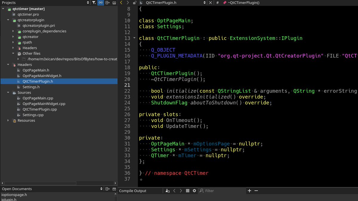
Task: Select qtctimer.pro file in tree
Action: tap(28, 14)
